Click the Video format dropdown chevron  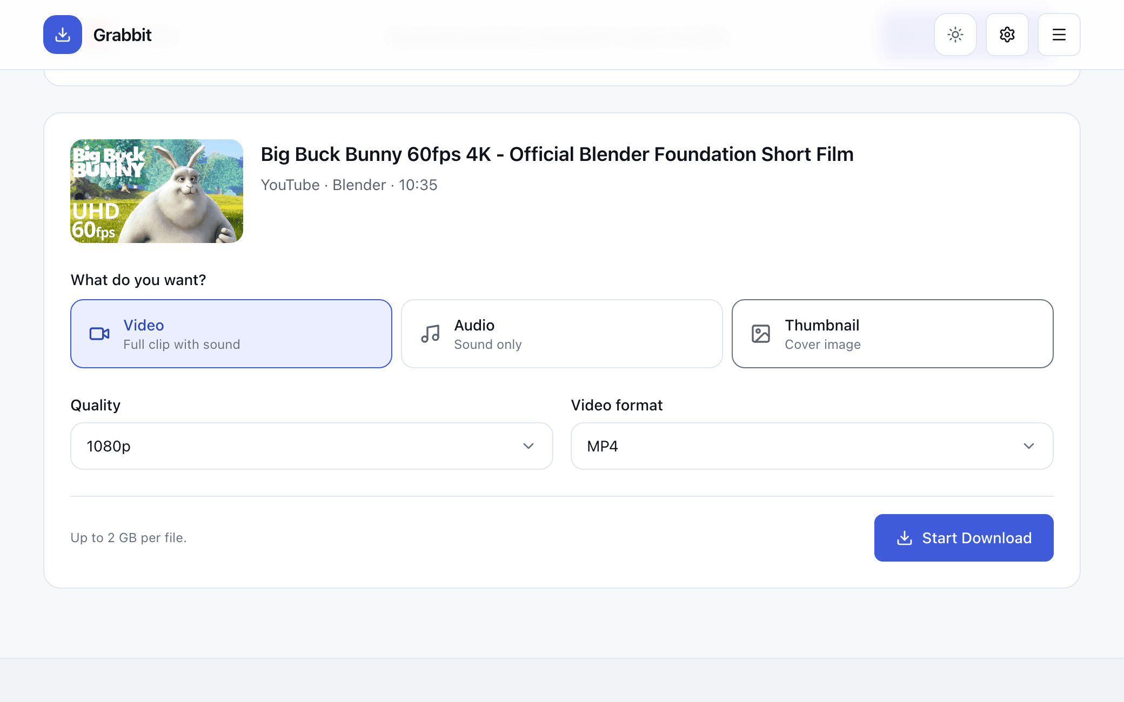coord(1029,446)
